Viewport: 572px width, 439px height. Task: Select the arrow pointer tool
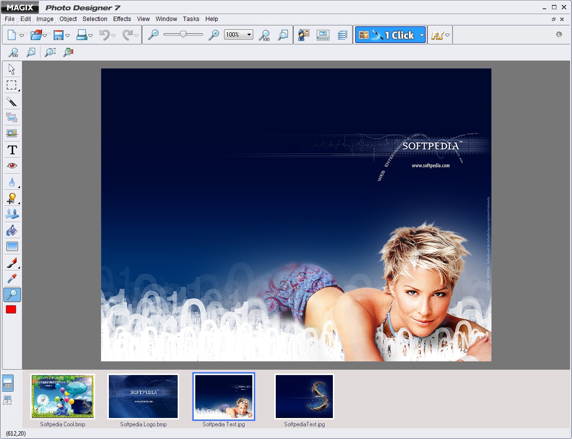tap(12, 69)
